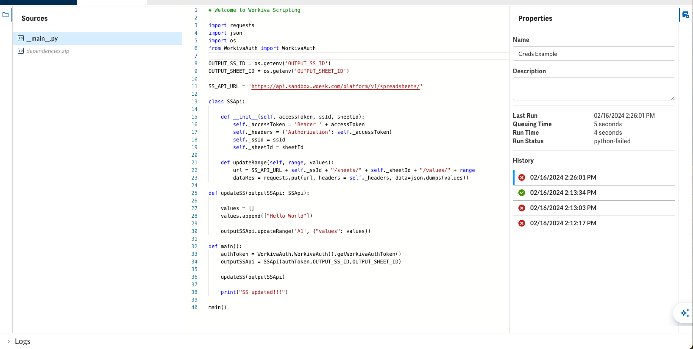693x349 pixels.
Task: Select dependencies.zip in Sources list
Action: 97,51
